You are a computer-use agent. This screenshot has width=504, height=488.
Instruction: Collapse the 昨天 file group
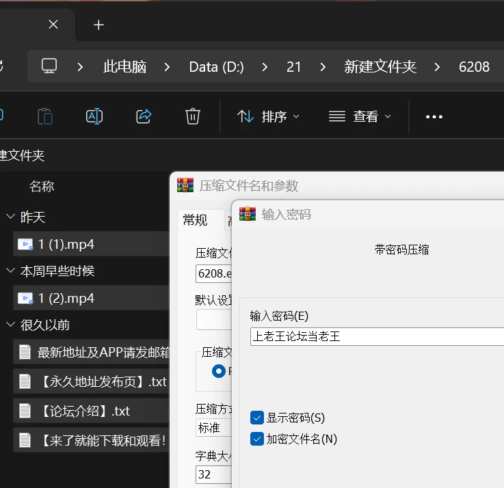[11, 217]
